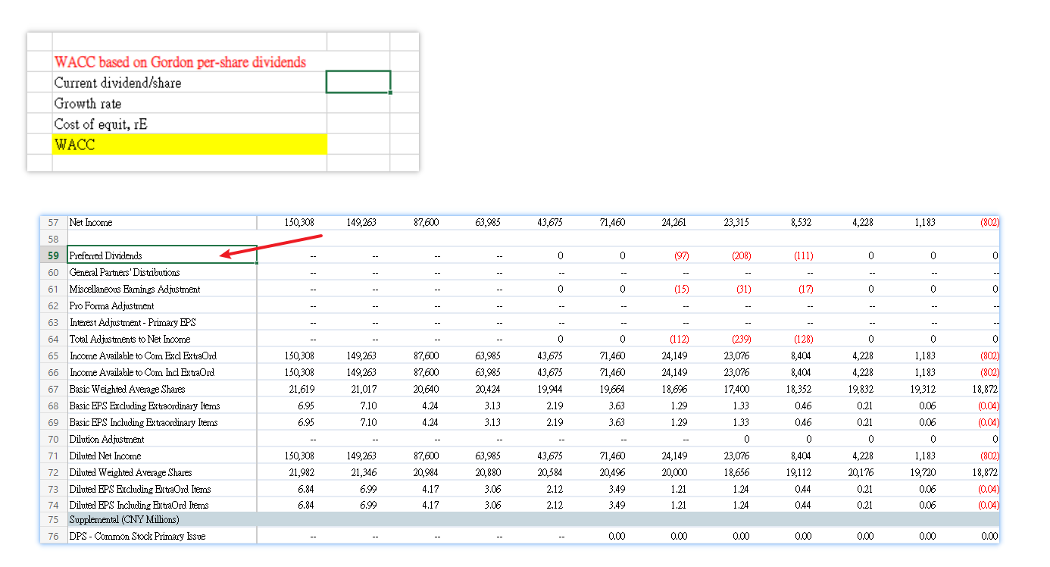Select the 'Basic Weighted Average Shares' label
Viewport: 1050px width, 567px height.
(x=127, y=389)
